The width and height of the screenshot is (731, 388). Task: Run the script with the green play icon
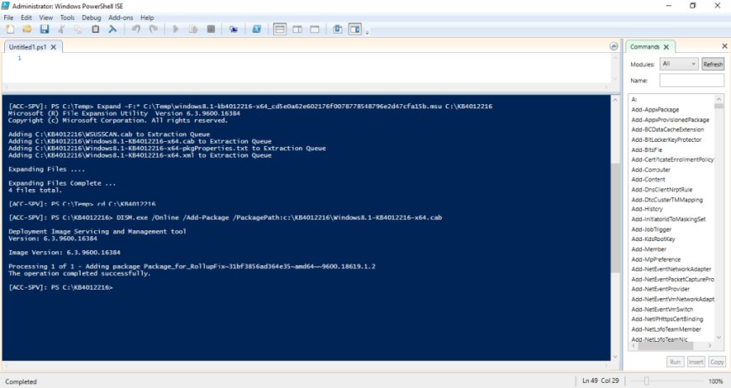click(x=176, y=29)
